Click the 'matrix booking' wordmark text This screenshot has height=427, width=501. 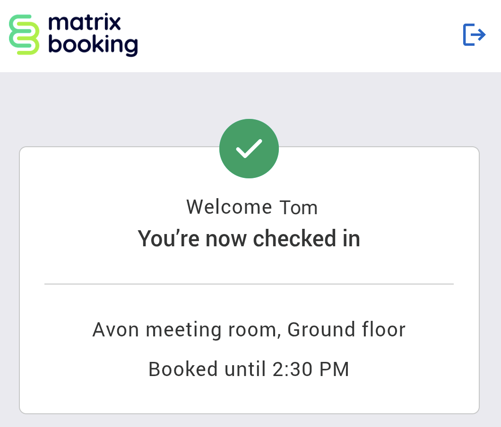pos(93,34)
